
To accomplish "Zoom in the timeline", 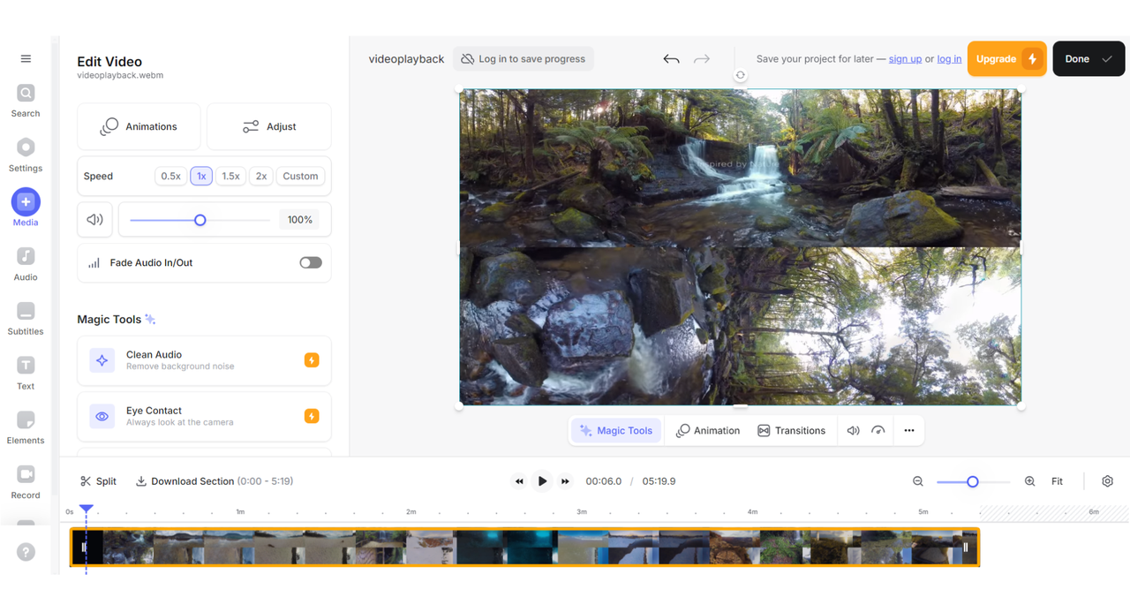I will (1029, 481).
